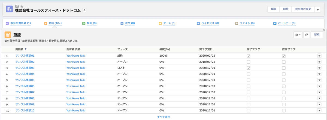This screenshot has height=120, width=327.
Task: Open row actions for サンプル商談02
Action: coord(319,62)
